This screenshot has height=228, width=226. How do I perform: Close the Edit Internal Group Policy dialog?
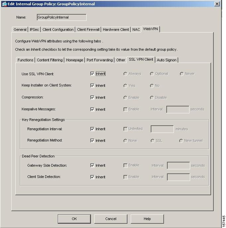click(x=217, y=4)
